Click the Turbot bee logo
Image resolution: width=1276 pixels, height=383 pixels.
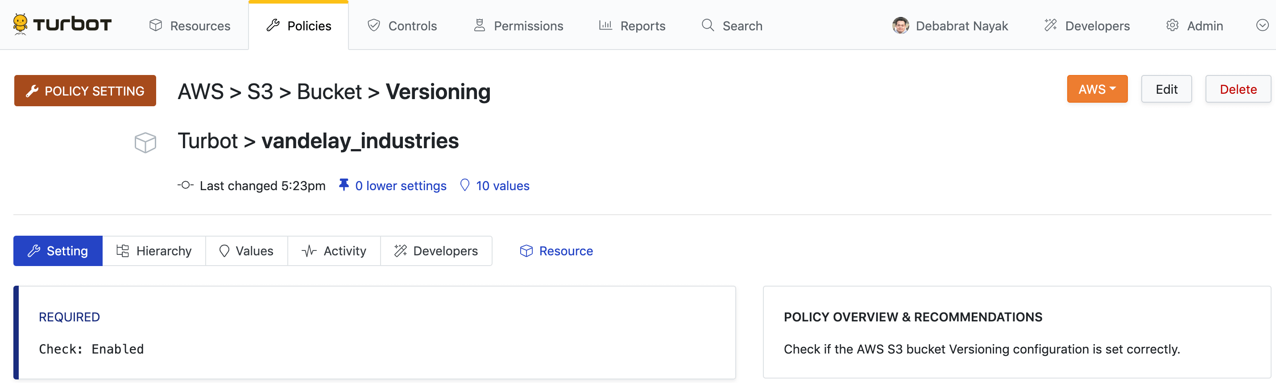click(x=21, y=24)
